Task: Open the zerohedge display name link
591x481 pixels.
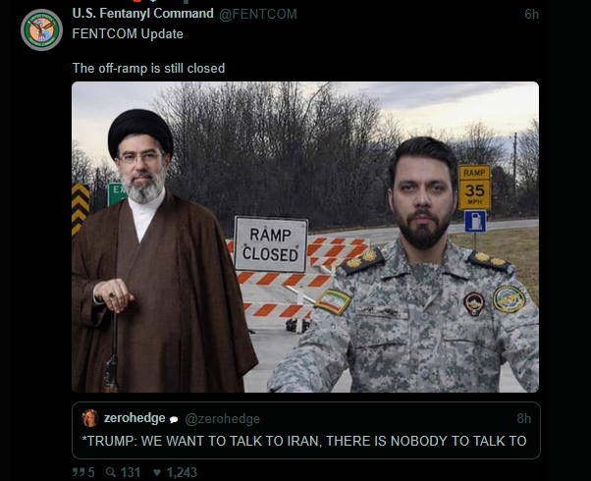Action: [x=134, y=418]
